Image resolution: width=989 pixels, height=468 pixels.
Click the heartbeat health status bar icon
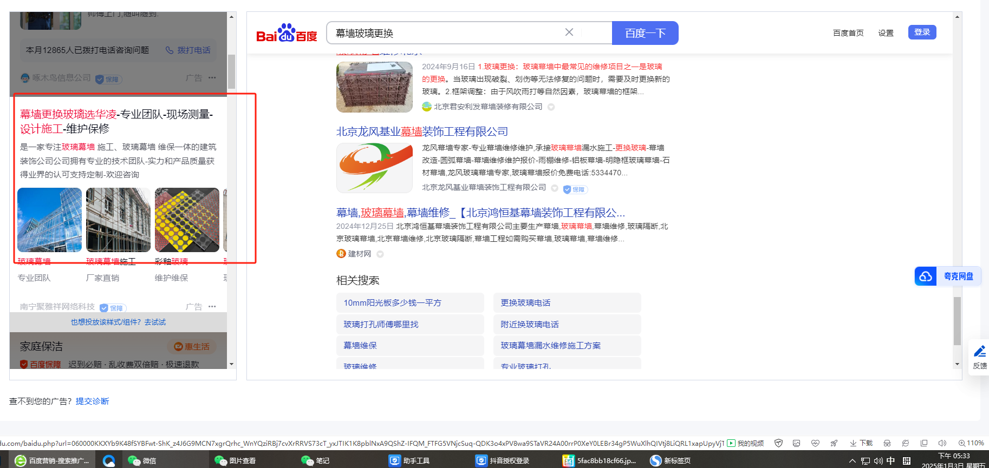[815, 443]
